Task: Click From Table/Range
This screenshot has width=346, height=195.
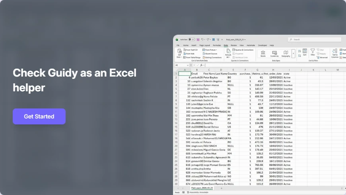Action: (x=192, y=57)
